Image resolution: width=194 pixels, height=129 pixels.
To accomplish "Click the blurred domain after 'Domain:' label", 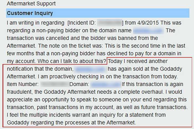I will point(106,84).
